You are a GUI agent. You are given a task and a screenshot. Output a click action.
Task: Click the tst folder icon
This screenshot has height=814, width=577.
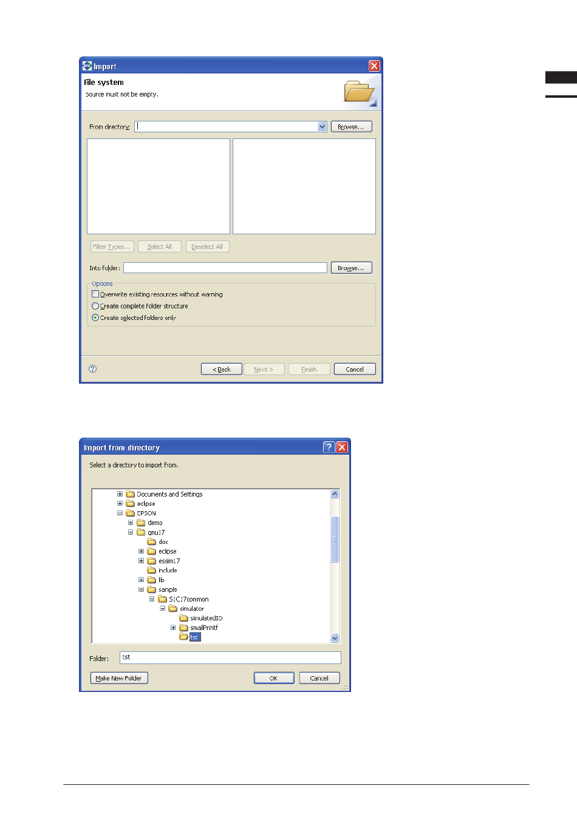183,637
